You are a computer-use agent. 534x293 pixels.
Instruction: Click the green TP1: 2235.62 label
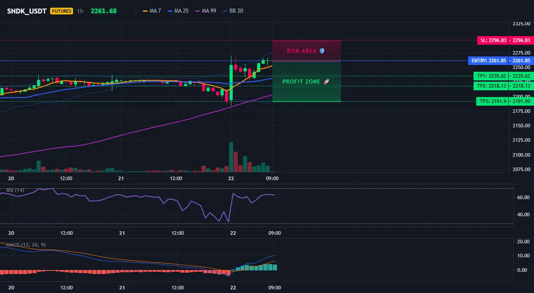(x=491, y=76)
